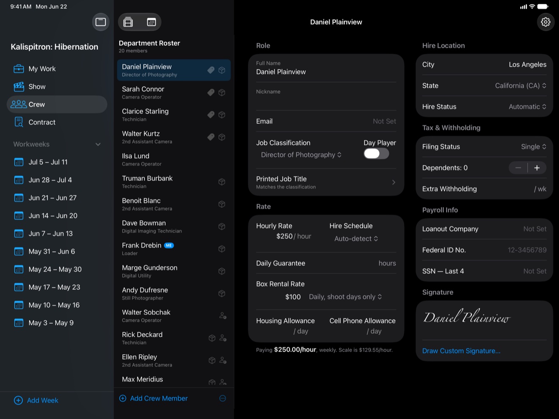This screenshot has width=559, height=419.
Task: Click Add Week
Action: point(36,400)
